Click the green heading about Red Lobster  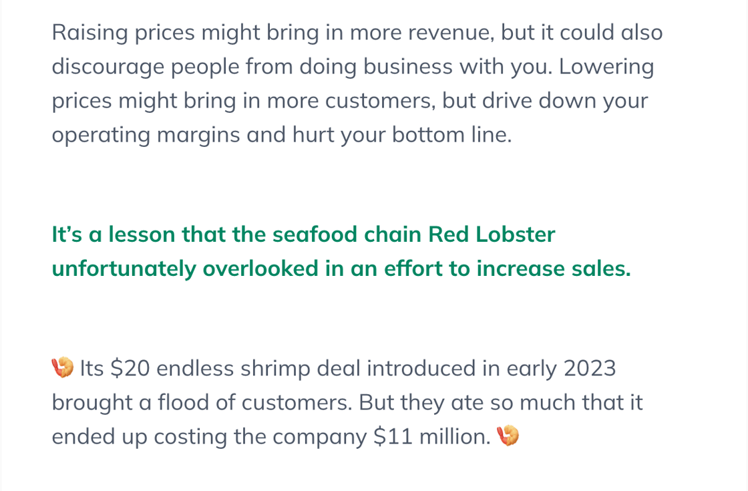pos(341,251)
